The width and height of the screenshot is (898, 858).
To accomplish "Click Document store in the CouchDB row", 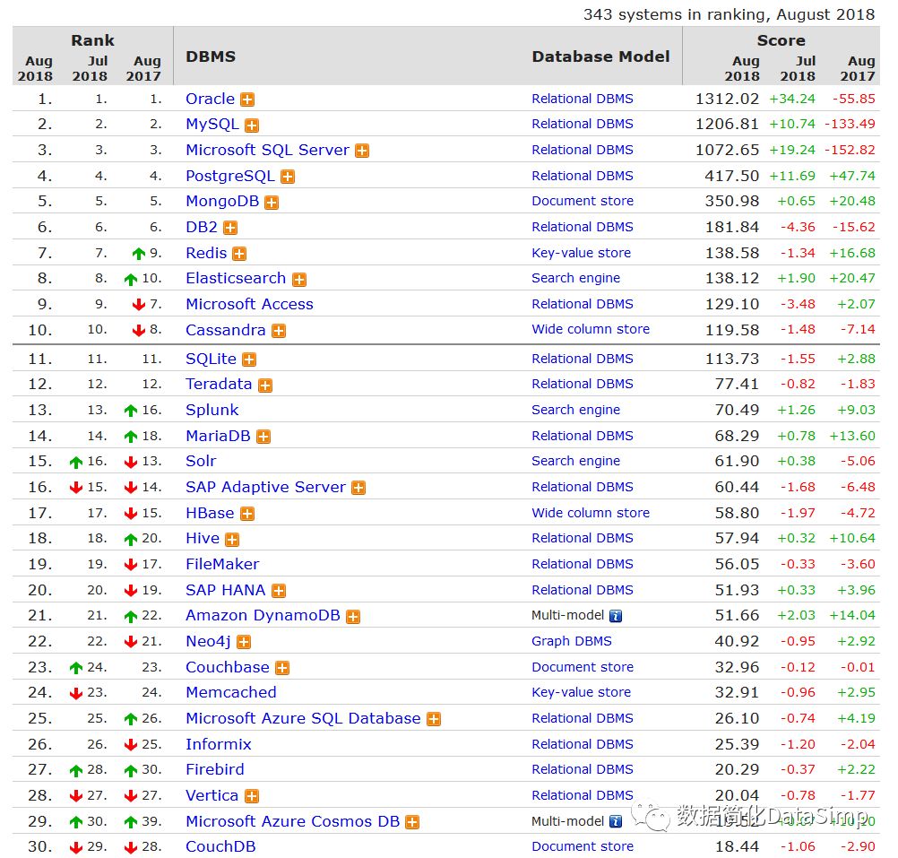I will [x=583, y=846].
